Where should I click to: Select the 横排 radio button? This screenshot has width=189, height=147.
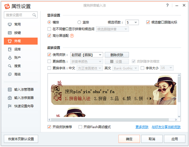tap(49, 22)
